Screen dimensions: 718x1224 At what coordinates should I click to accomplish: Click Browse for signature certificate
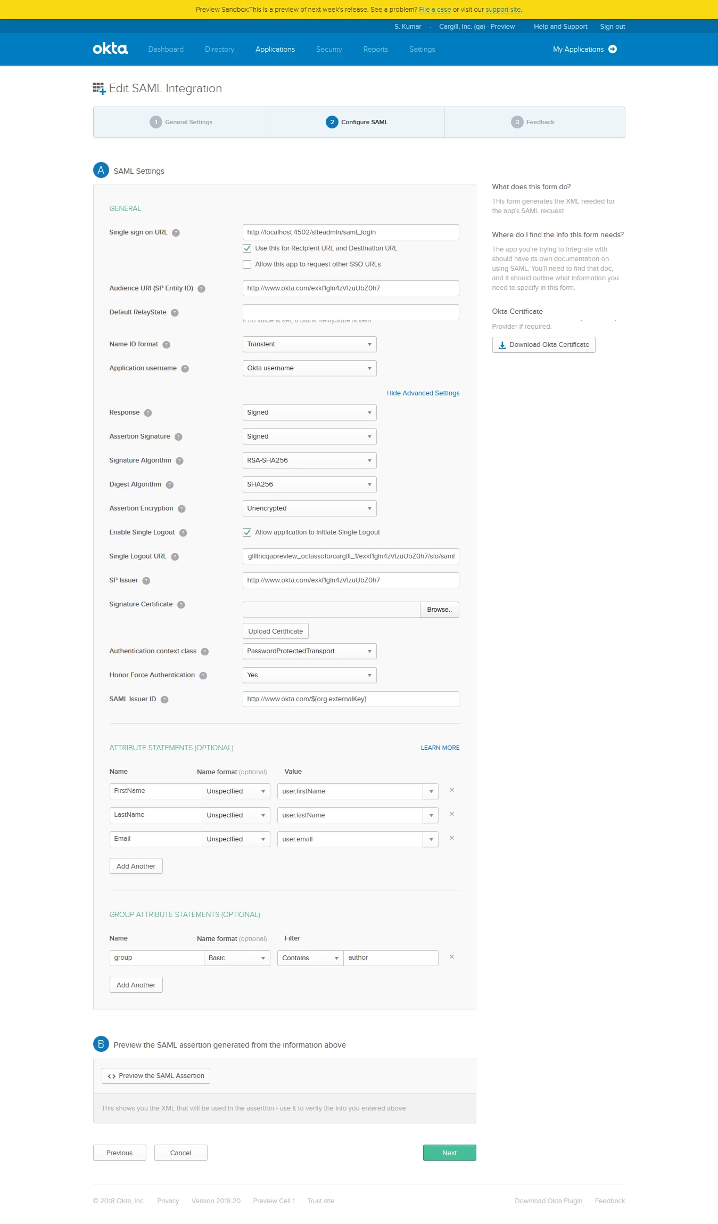[439, 610]
